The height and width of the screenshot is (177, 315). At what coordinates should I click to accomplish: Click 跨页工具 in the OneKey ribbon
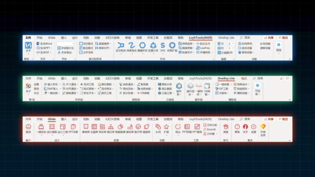pos(105,93)
